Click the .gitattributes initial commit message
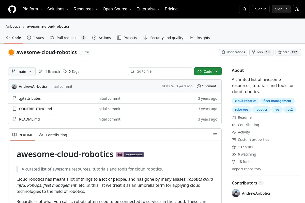 (x=109, y=98)
